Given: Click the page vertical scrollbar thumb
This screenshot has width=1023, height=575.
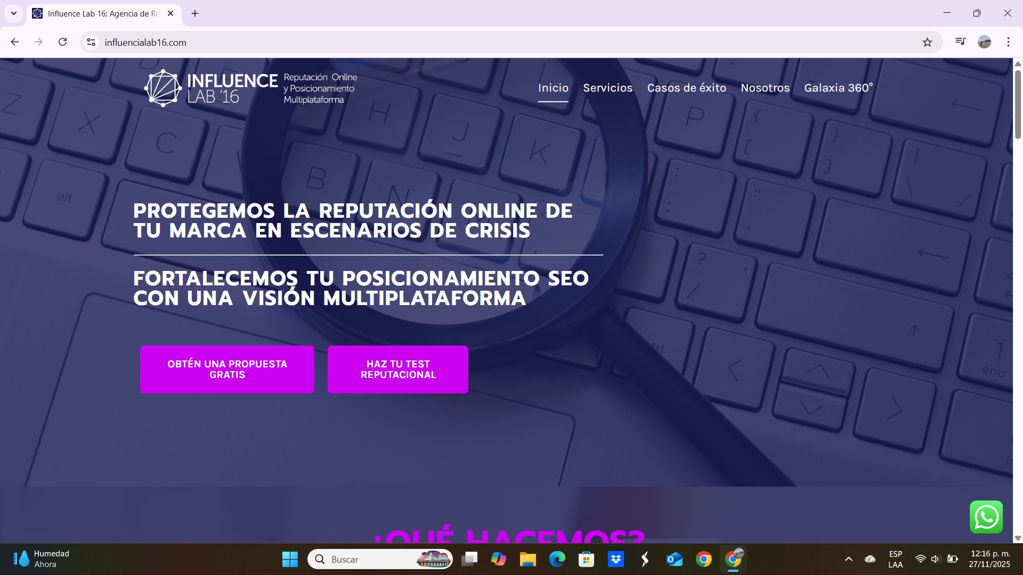Looking at the screenshot, I should tap(1018, 104).
